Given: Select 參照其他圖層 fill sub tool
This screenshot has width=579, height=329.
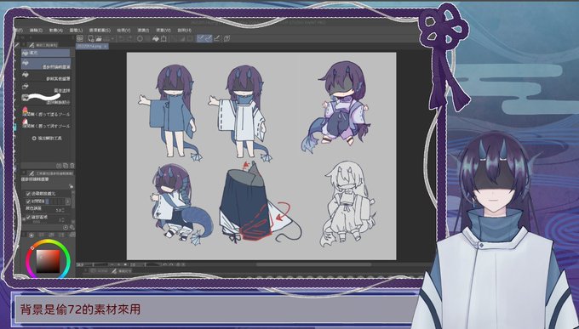Looking at the screenshot, I should pyautogui.click(x=45, y=77).
